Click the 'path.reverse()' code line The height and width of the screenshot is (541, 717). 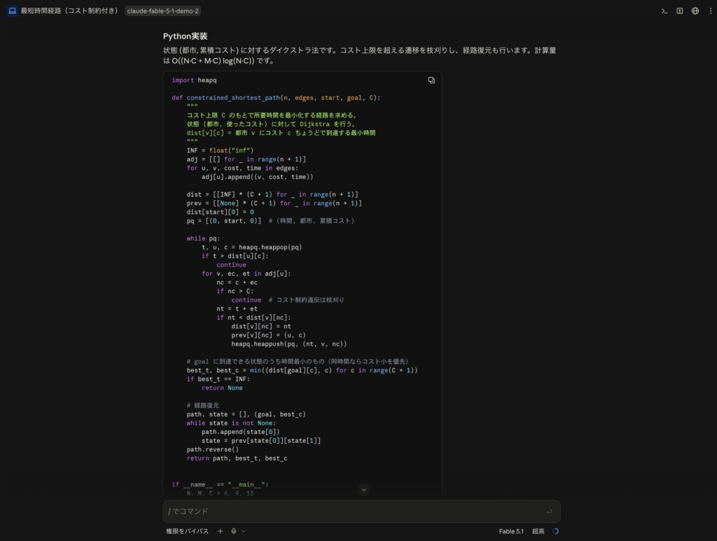pyautogui.click(x=213, y=449)
